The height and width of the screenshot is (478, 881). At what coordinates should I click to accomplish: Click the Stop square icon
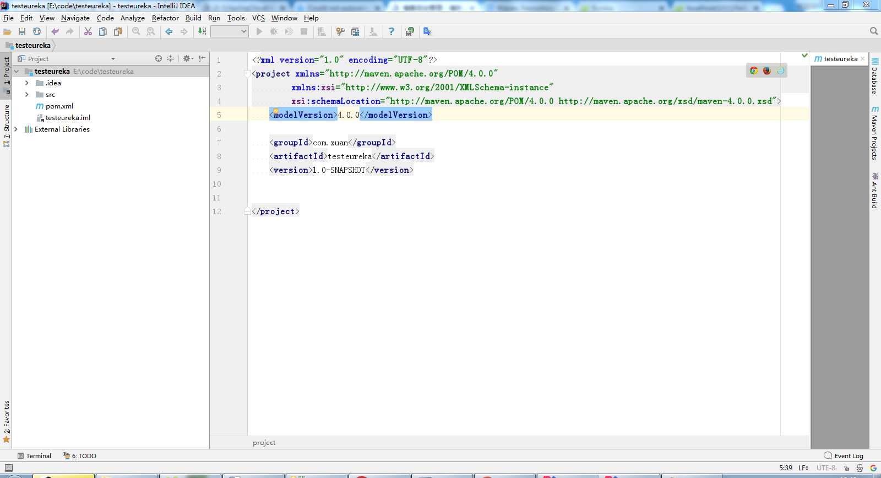click(304, 31)
